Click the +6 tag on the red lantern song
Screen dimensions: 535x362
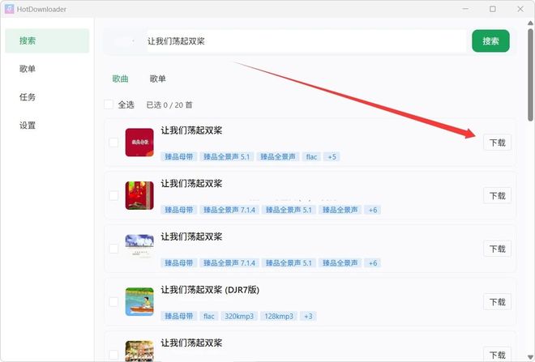pos(373,210)
